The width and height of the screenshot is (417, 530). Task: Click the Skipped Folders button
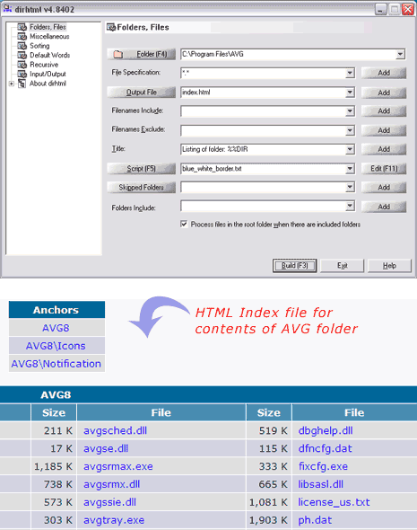tap(142, 187)
